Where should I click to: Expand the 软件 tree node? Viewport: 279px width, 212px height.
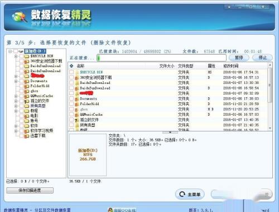[x=16, y=126]
